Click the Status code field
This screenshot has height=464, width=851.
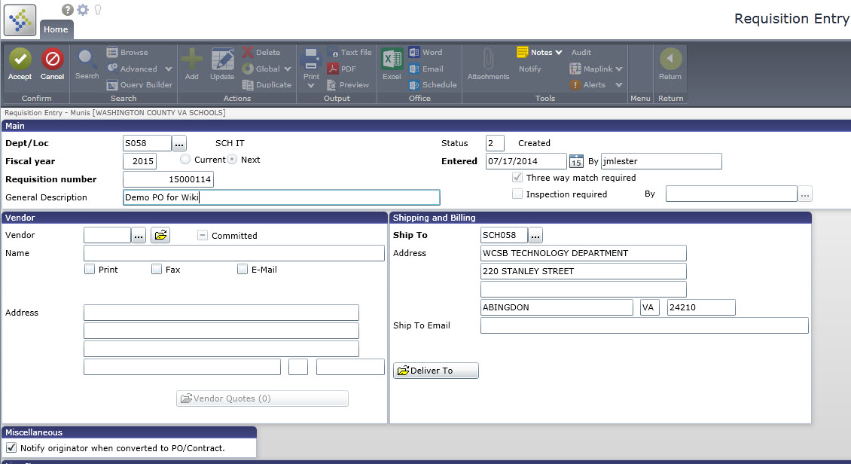[x=495, y=143]
